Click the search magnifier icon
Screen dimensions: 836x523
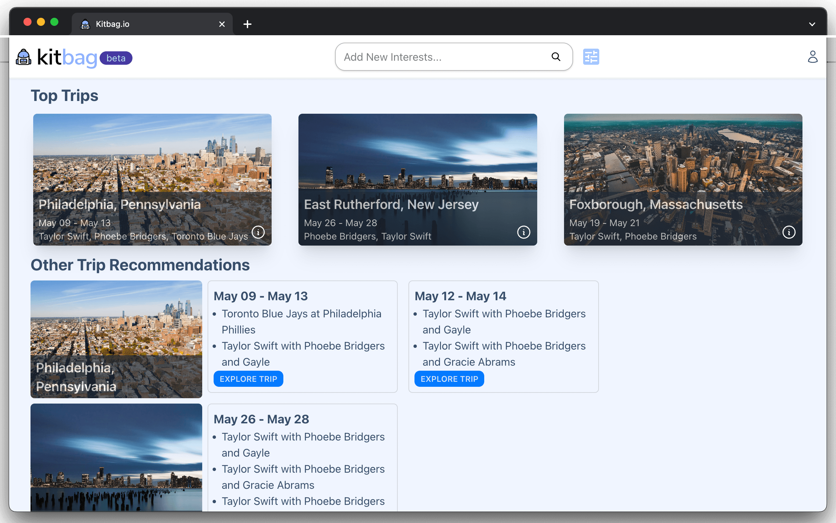(556, 57)
